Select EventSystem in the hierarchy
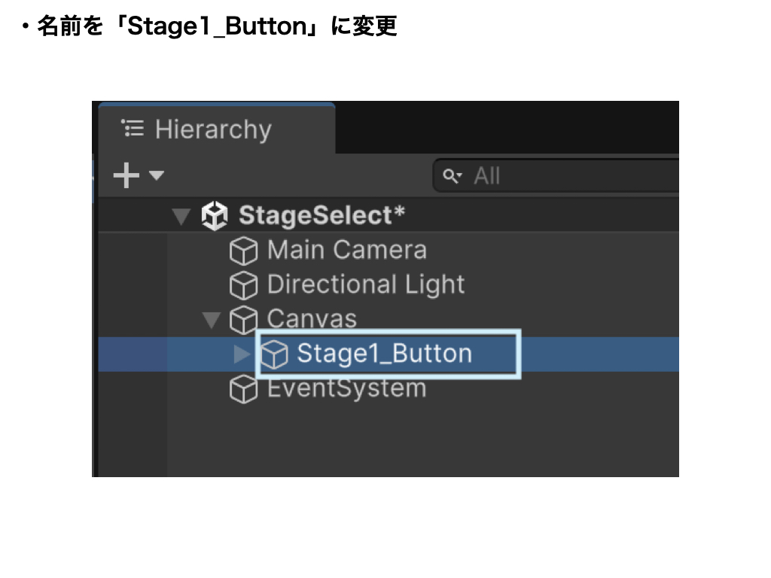Viewport: 771px width, 578px height. pyautogui.click(x=346, y=389)
